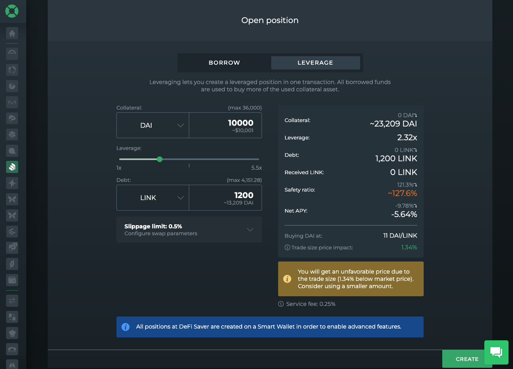This screenshot has height=369, width=513.
Task: Switch to the LEVERAGE tab
Action: pos(315,63)
